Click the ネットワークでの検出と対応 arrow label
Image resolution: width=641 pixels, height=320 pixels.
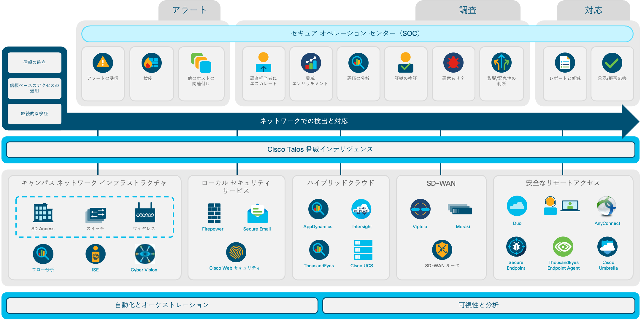(304, 121)
